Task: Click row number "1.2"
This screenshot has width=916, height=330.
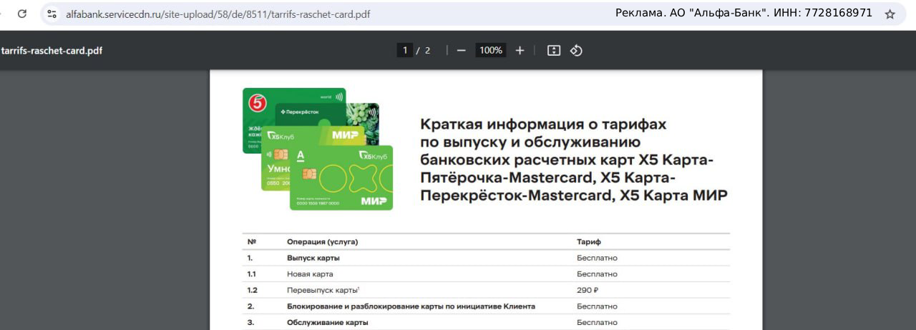Action: (252, 290)
